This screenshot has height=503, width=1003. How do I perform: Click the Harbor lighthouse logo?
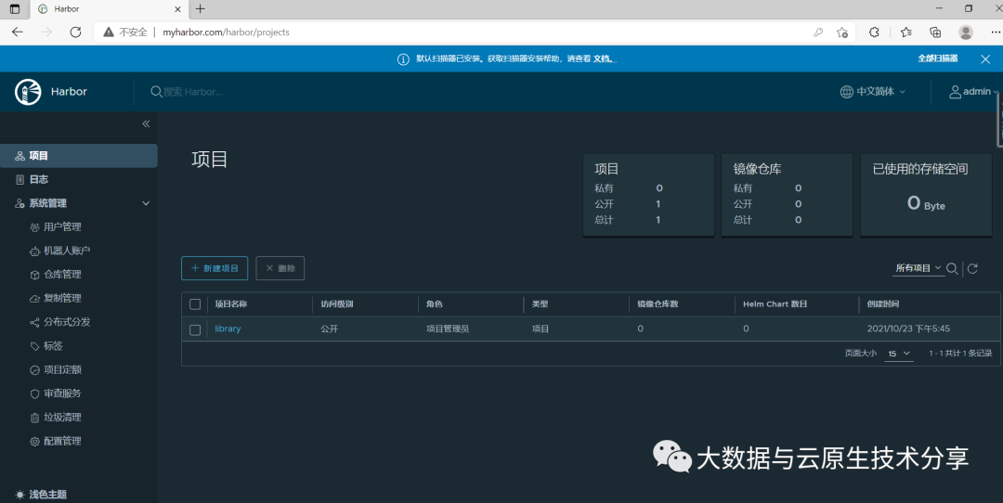[28, 92]
